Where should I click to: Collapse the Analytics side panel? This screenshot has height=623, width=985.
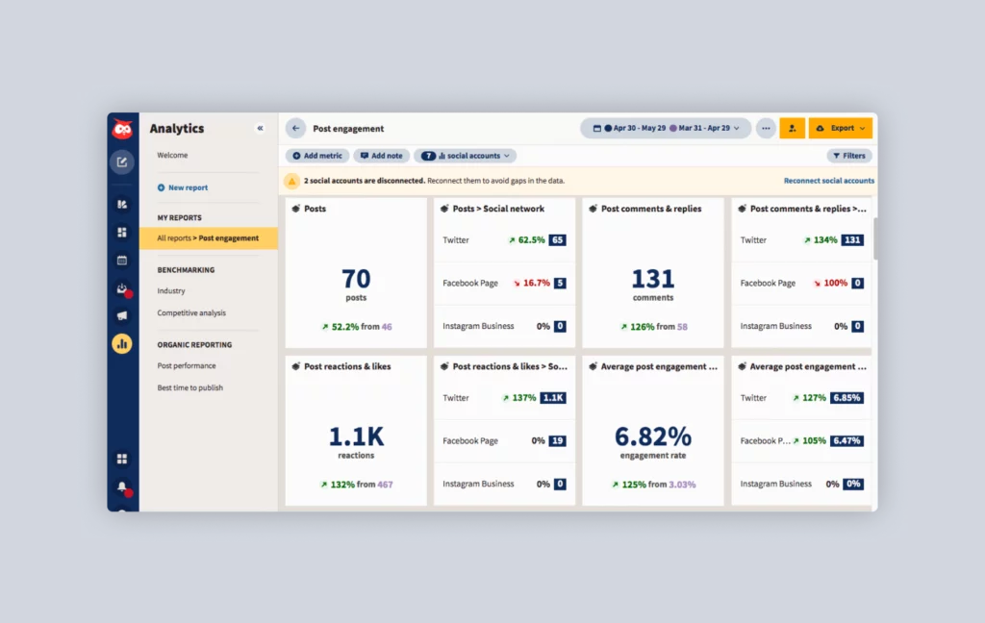(x=260, y=128)
